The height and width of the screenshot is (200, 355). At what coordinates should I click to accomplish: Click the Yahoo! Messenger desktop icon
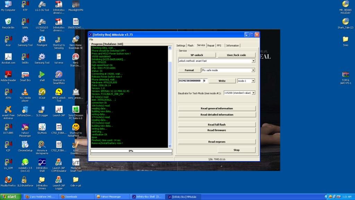coord(25,130)
